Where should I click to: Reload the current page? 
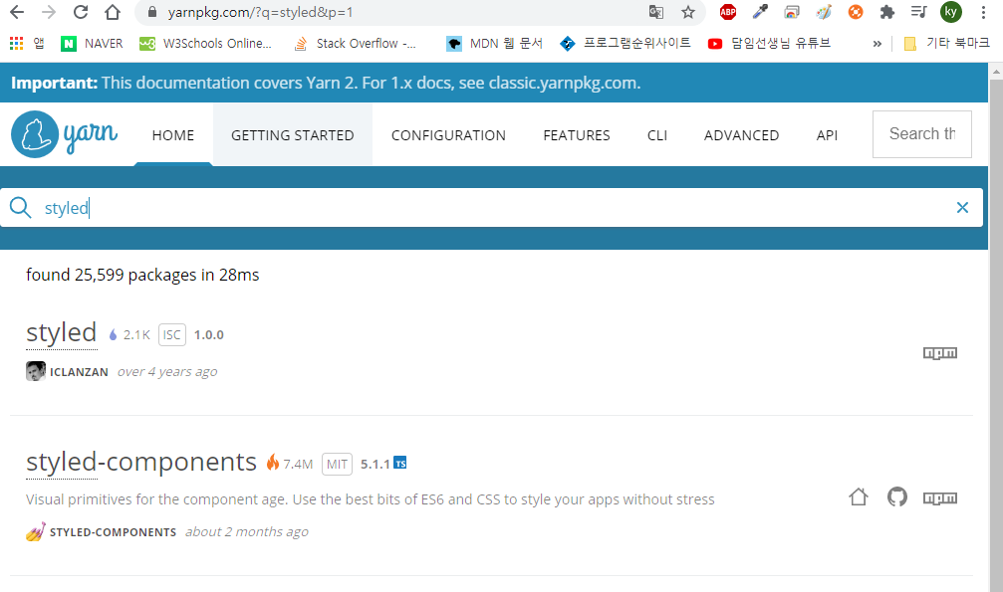click(x=81, y=12)
